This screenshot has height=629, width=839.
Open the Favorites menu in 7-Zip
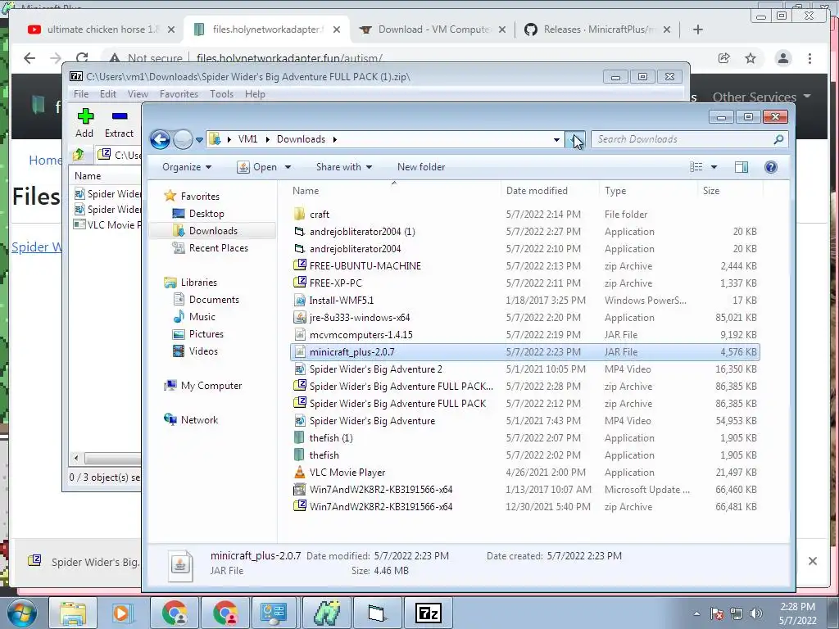[179, 94]
